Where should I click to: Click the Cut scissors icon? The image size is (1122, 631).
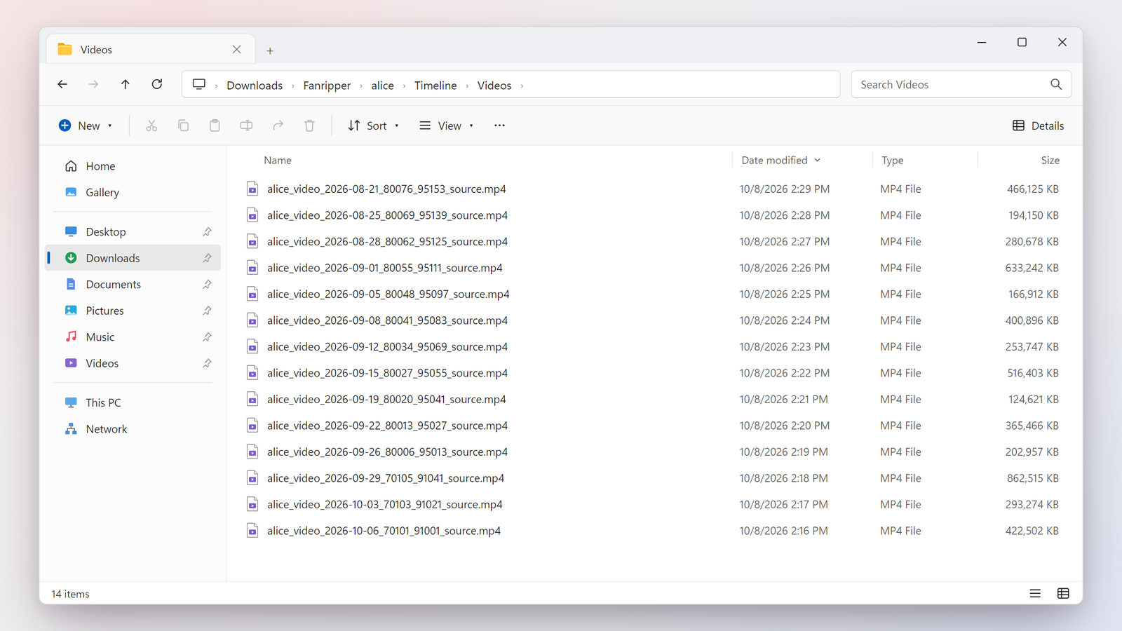151,125
